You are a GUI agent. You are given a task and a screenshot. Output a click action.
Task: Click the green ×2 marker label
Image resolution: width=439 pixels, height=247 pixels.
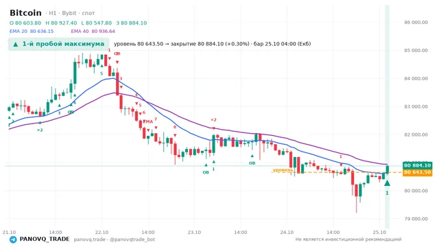40,130
